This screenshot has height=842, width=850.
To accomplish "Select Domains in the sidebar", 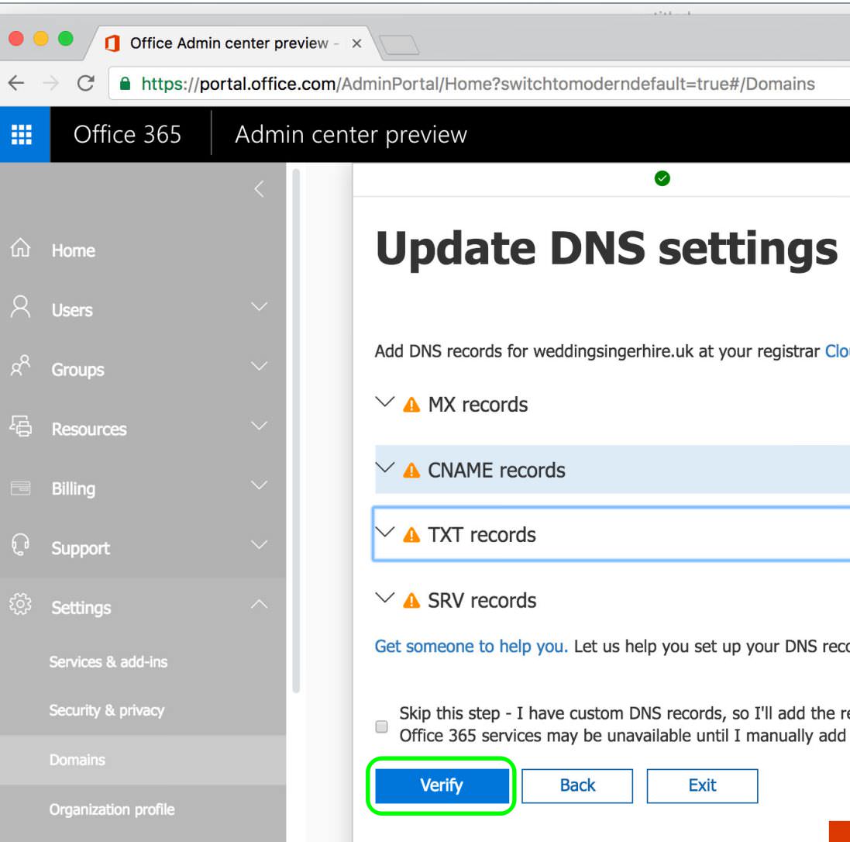I will [x=143, y=760].
